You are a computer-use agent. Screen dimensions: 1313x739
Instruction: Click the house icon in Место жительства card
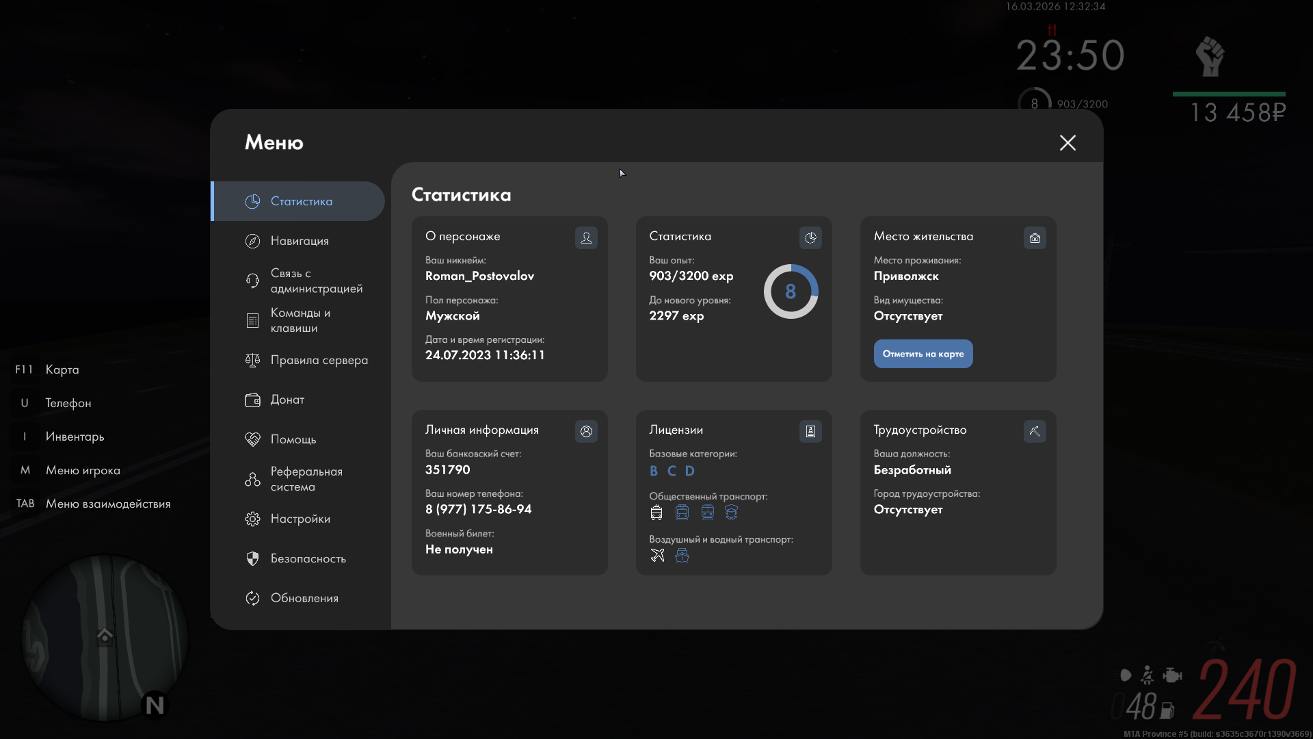(x=1035, y=237)
